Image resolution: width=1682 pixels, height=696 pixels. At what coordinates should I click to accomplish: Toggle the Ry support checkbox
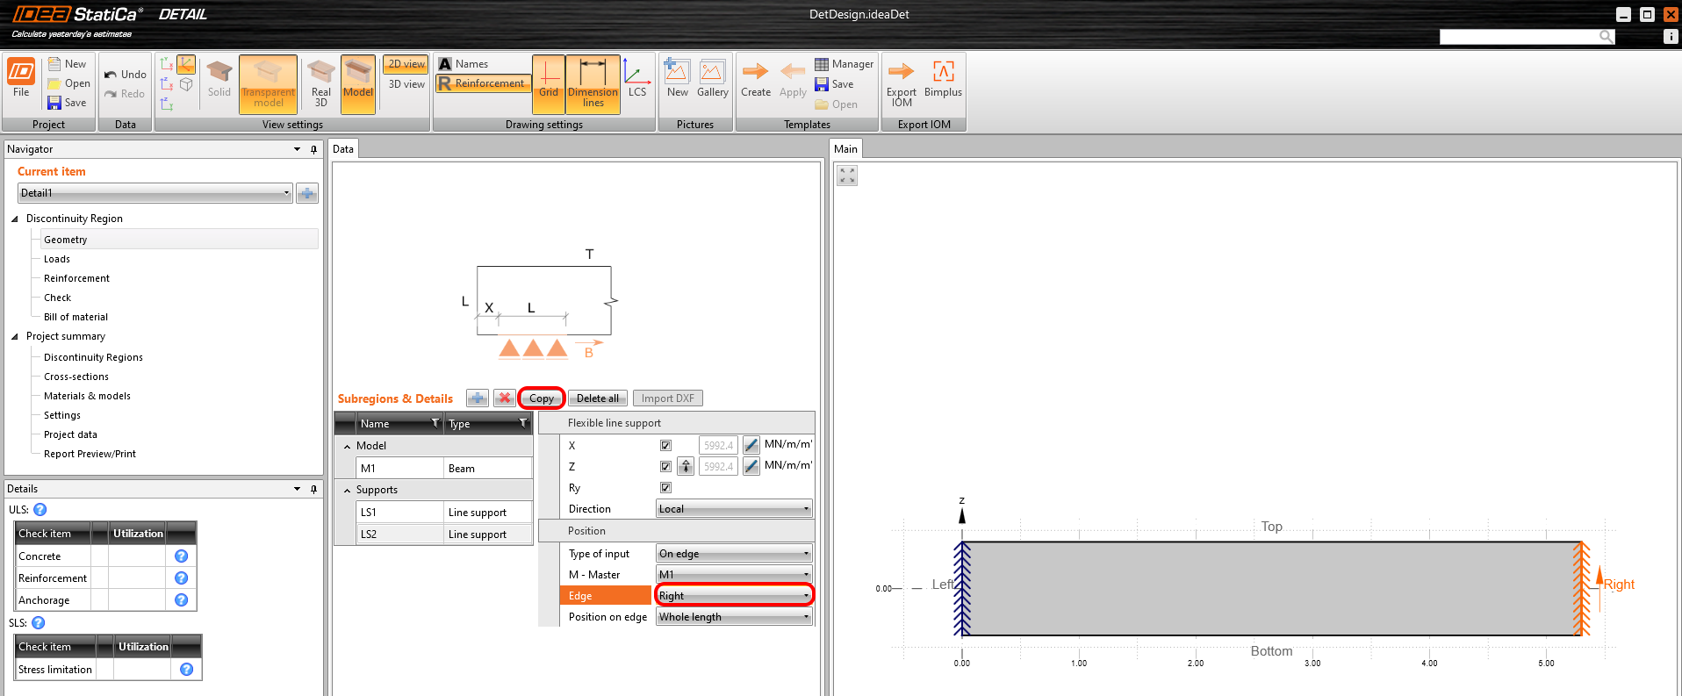click(665, 488)
